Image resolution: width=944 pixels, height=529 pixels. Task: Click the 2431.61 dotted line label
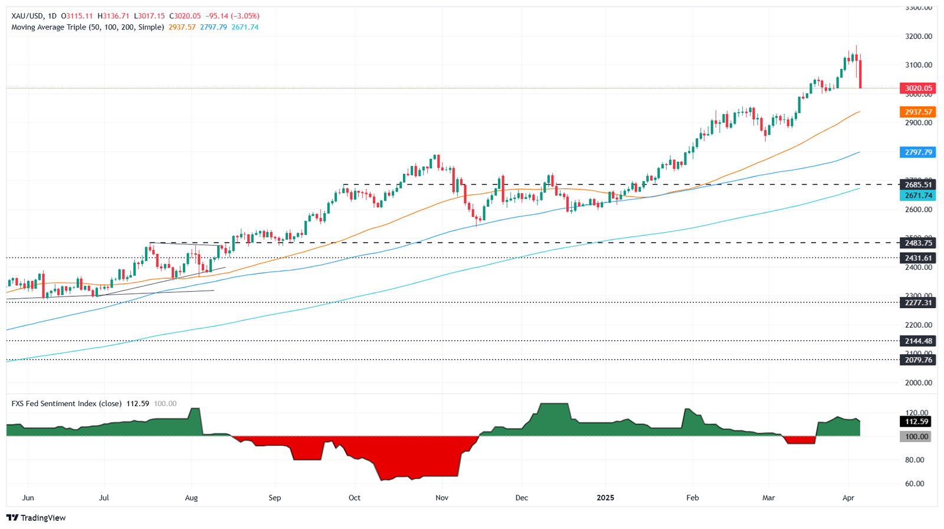[x=917, y=258]
